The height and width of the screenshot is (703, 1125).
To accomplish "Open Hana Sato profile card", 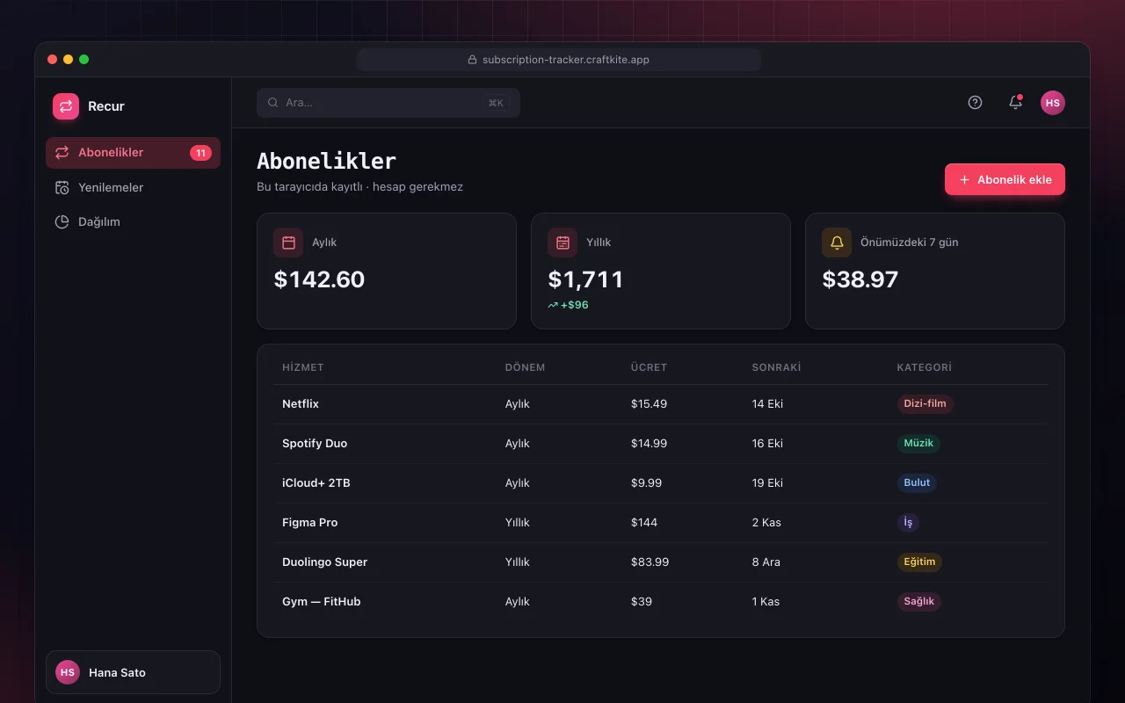I will tap(133, 672).
